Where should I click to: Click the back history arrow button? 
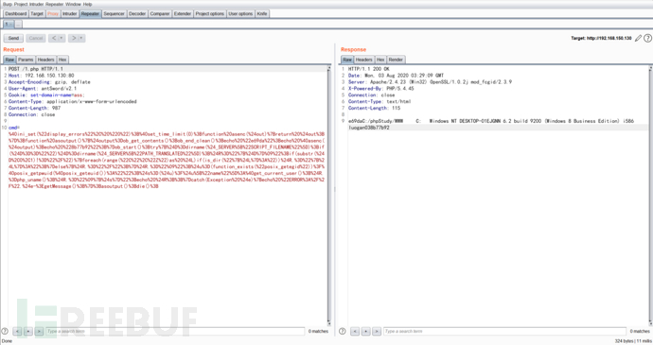tap(54, 38)
